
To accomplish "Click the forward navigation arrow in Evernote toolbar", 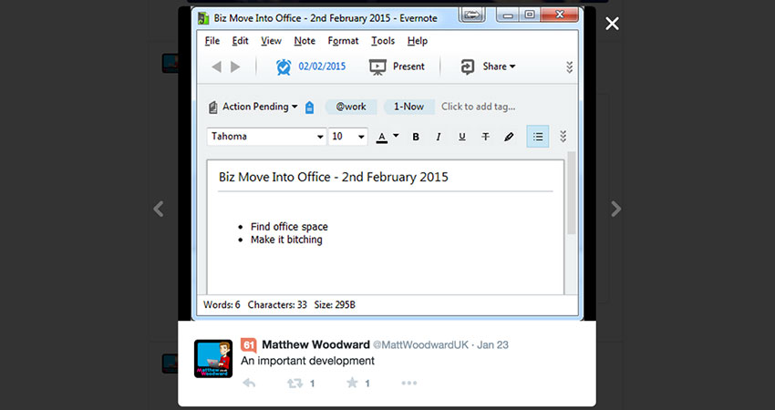I will [x=235, y=67].
